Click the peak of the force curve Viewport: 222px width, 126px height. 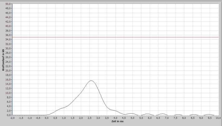click(91, 80)
